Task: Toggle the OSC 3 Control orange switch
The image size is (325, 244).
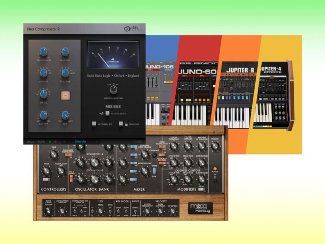Action: (x=71, y=179)
